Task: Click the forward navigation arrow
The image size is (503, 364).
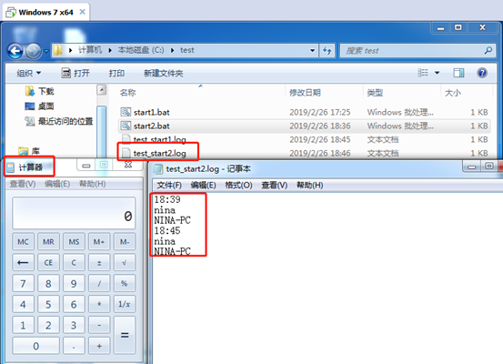Action: [33, 51]
